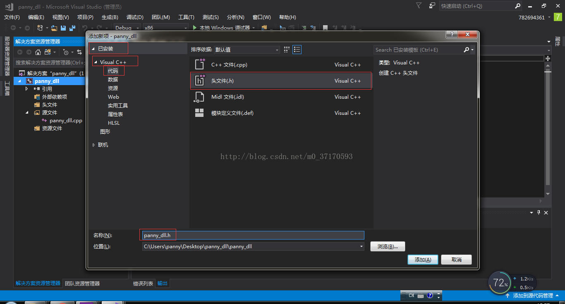Open the x86 platform dropdown
This screenshot has height=304, width=565.
pyautogui.click(x=165, y=28)
